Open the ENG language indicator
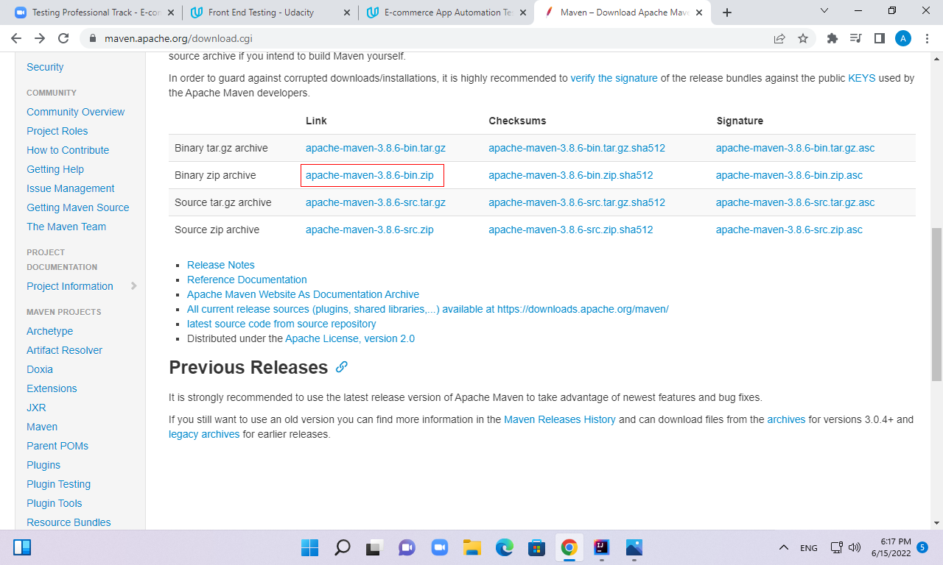 (x=809, y=548)
